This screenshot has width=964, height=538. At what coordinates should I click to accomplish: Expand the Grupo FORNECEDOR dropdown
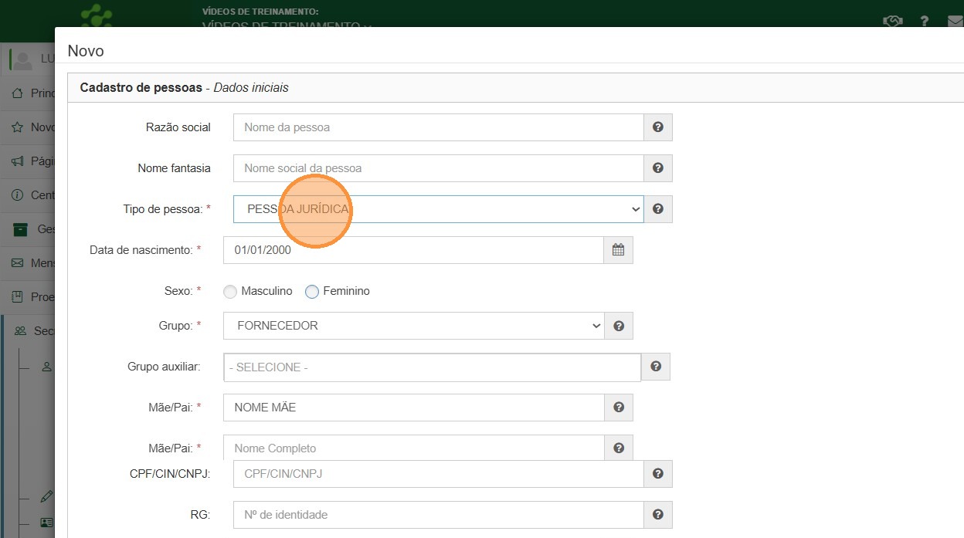coord(413,326)
